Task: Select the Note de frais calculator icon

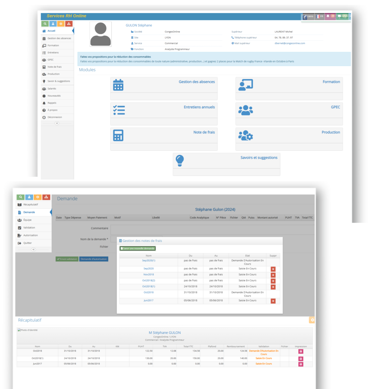Action: 119,136
